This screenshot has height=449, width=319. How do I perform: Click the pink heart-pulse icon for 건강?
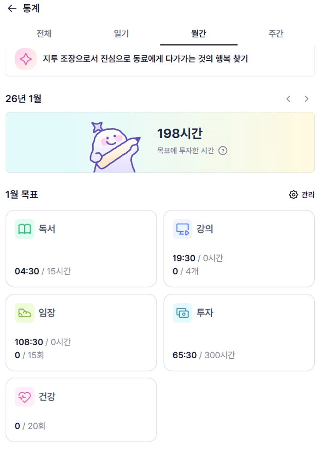[25, 396]
